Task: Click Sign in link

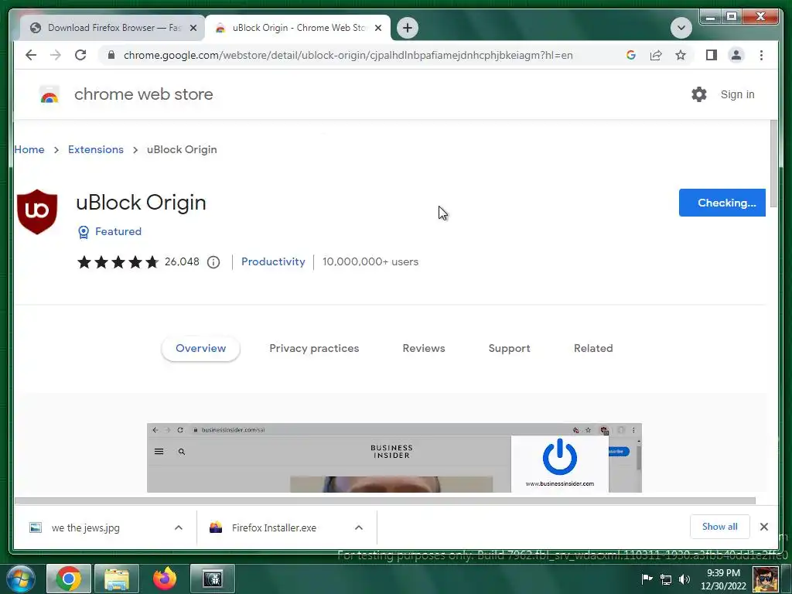Action: point(737,94)
